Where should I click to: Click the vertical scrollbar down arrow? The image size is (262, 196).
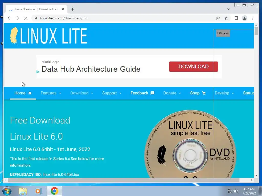[x=256, y=176]
